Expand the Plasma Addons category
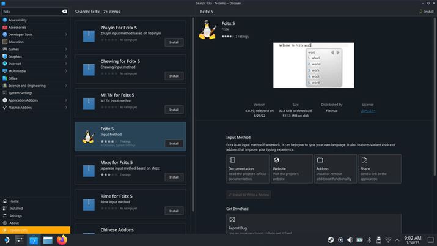Viewport: 437px width, 246px height. click(x=67, y=107)
